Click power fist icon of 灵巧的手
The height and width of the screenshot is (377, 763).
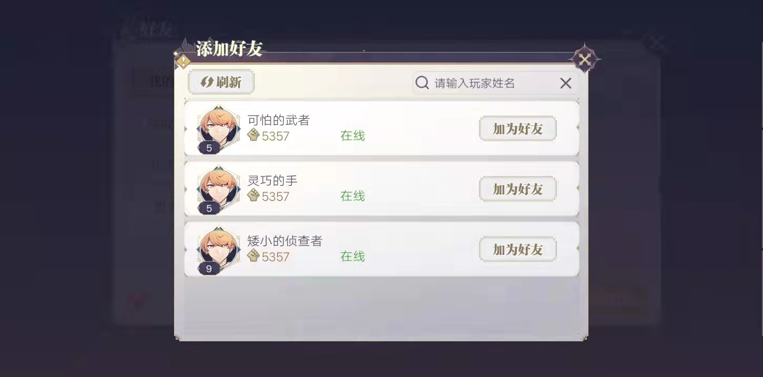[x=253, y=195]
